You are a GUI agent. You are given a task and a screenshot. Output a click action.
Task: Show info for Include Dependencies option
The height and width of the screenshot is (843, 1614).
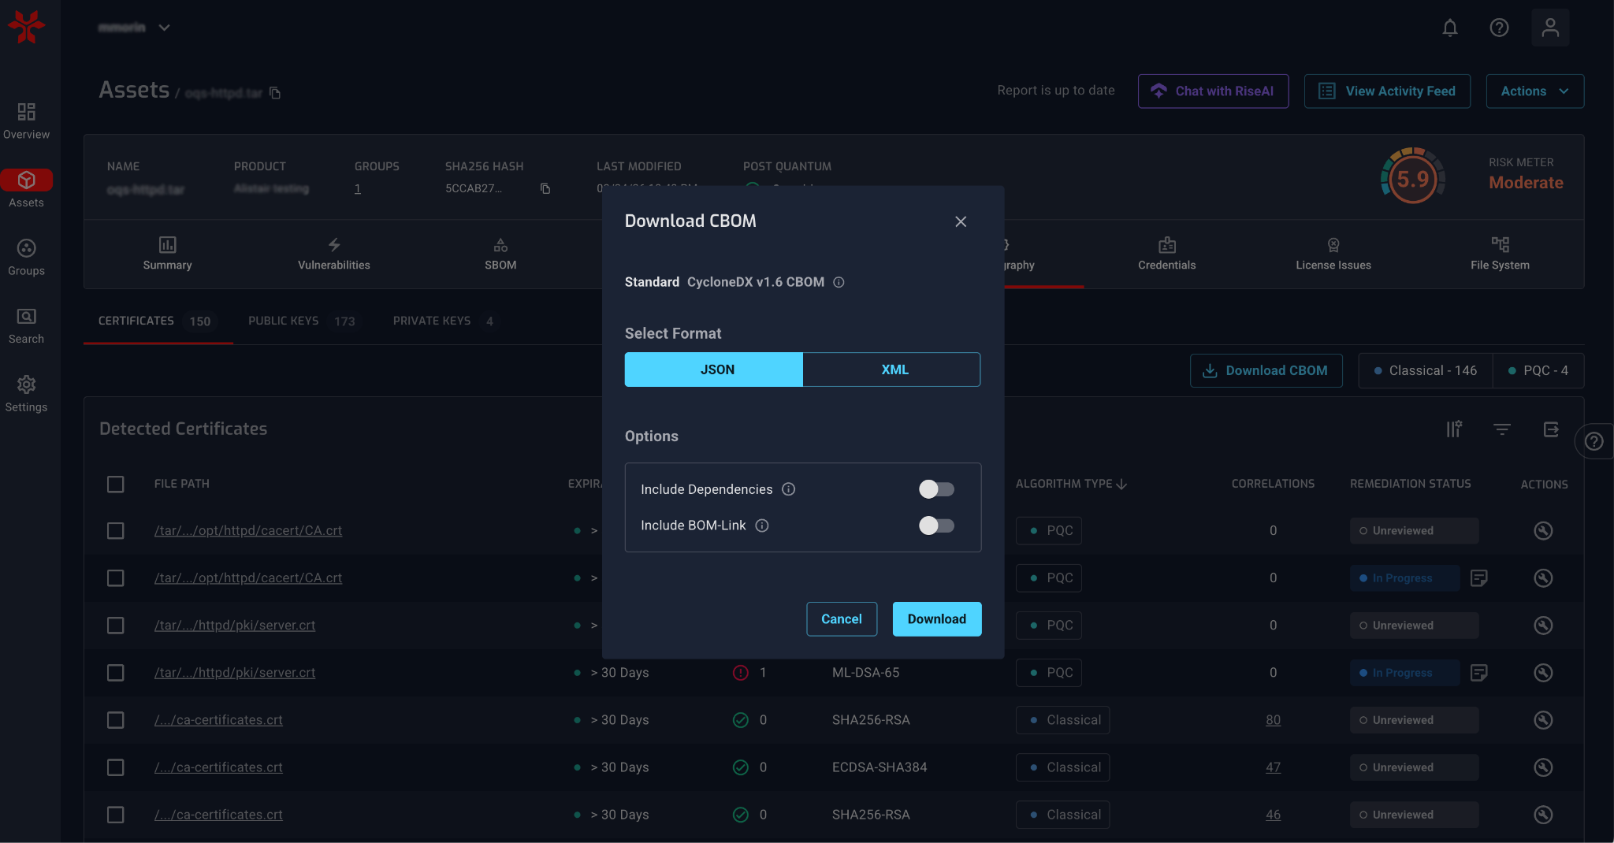click(x=788, y=489)
